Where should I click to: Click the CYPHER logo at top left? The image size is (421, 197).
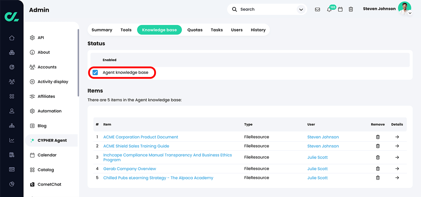[x=12, y=16]
